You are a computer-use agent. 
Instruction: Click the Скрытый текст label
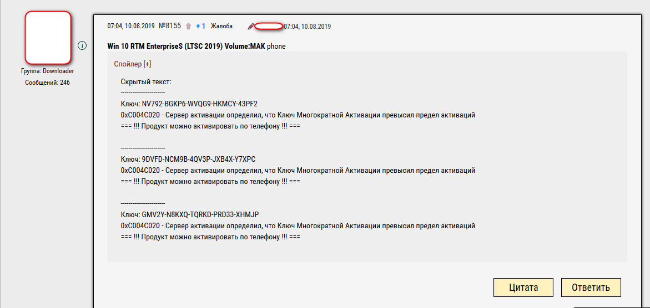point(146,81)
